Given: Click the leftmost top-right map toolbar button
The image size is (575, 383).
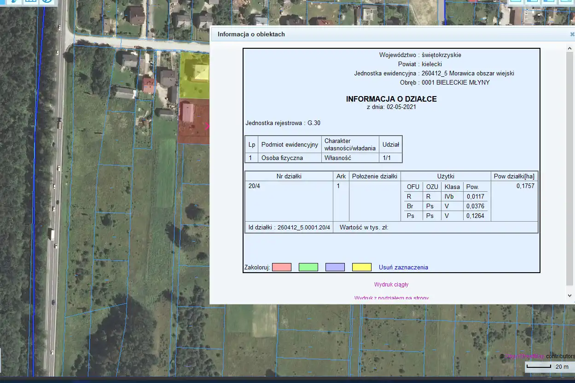Looking at the screenshot, I should pos(516,1).
